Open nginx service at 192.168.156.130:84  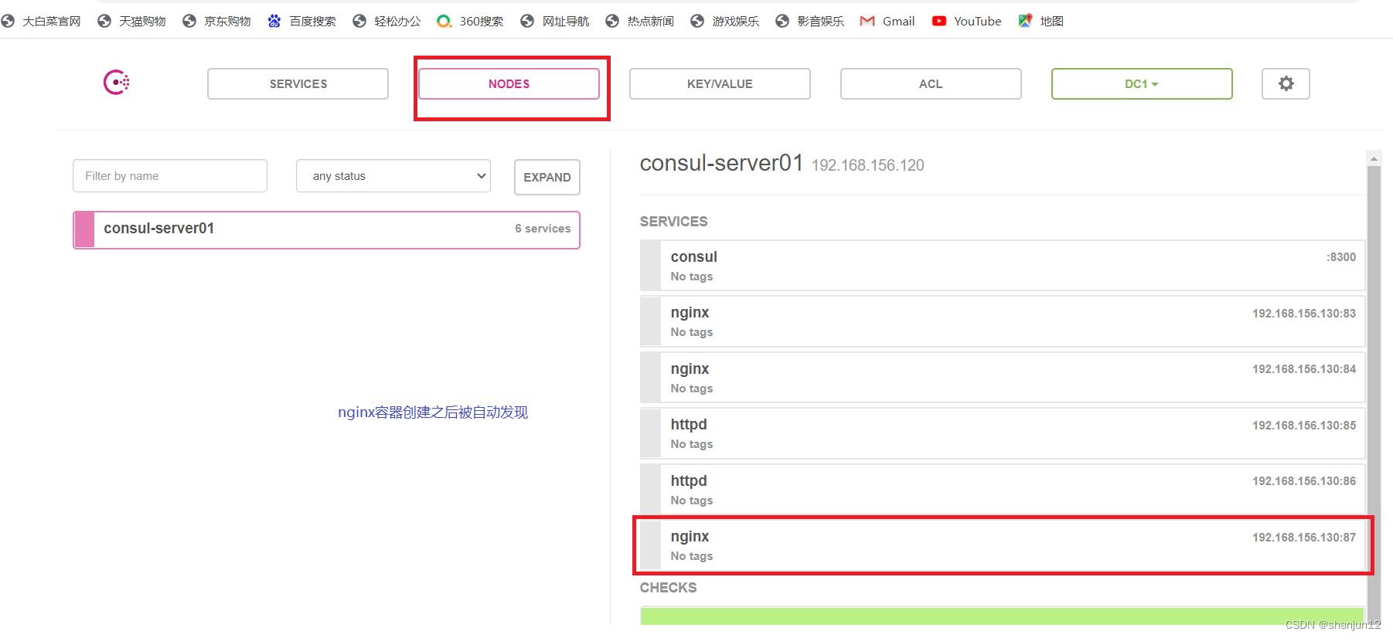tap(1003, 378)
